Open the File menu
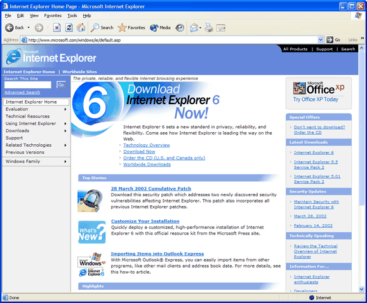Screen dimensions: 367x303 pyautogui.click(x=8, y=16)
